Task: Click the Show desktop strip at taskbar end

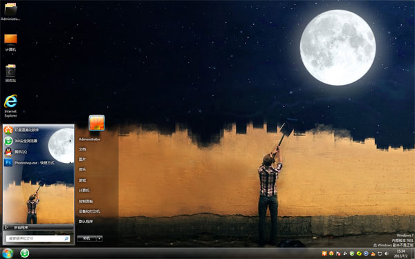Action: point(413,253)
